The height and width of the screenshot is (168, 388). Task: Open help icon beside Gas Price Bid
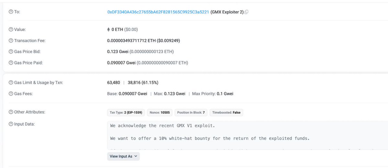coord(11,52)
